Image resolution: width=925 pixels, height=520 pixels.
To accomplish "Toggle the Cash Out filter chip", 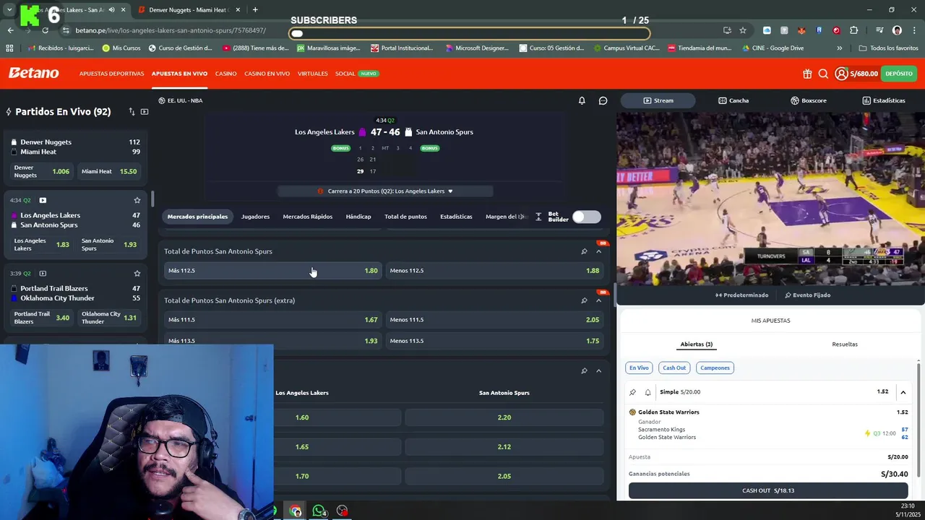I will [674, 368].
